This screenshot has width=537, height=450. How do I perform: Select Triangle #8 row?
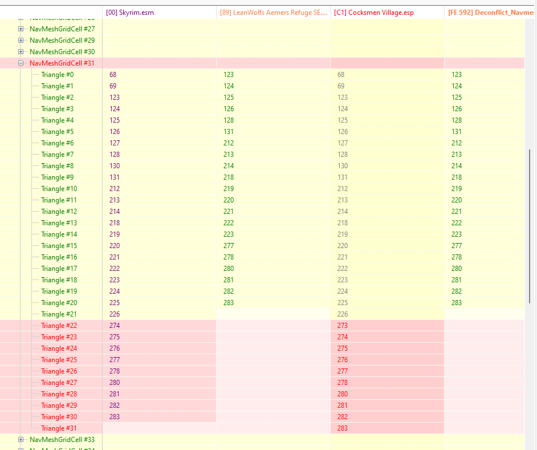coord(262,166)
